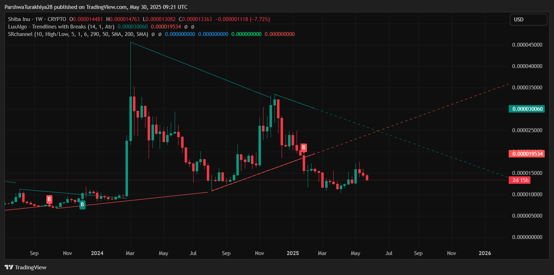This screenshot has height=275, width=554.
Task: Open the USD currency selector
Action: (528, 20)
